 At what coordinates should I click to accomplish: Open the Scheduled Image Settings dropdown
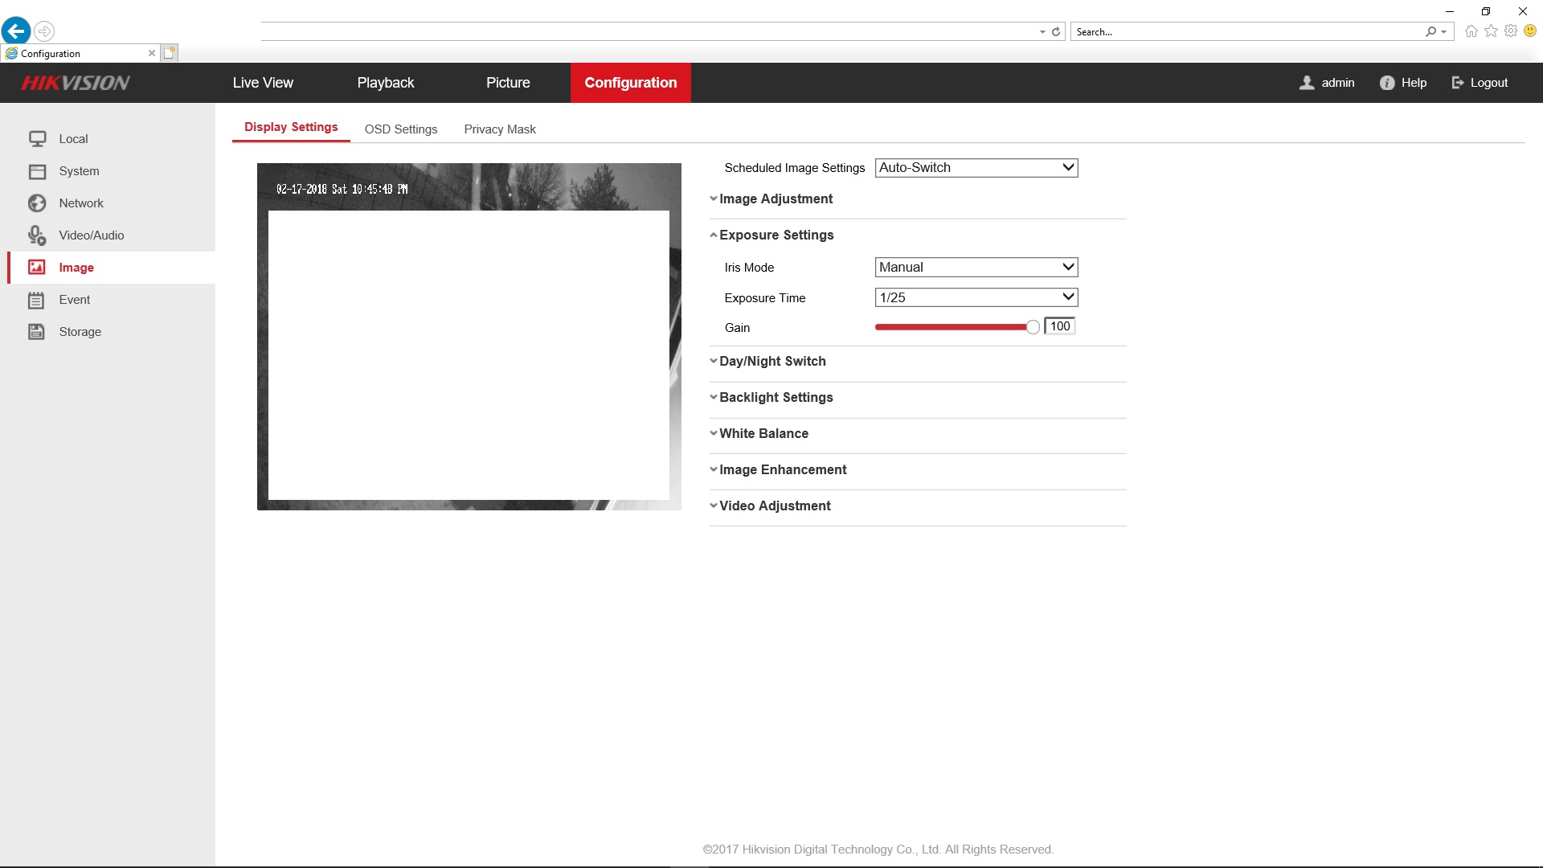976,168
